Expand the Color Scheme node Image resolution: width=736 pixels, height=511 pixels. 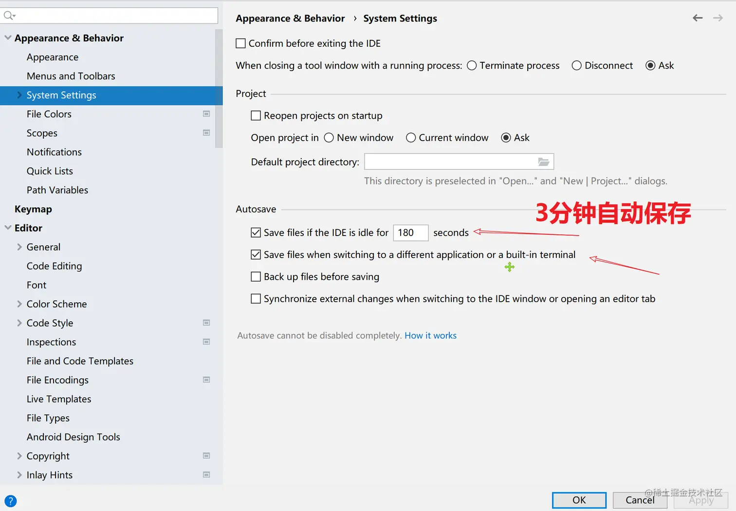point(19,304)
